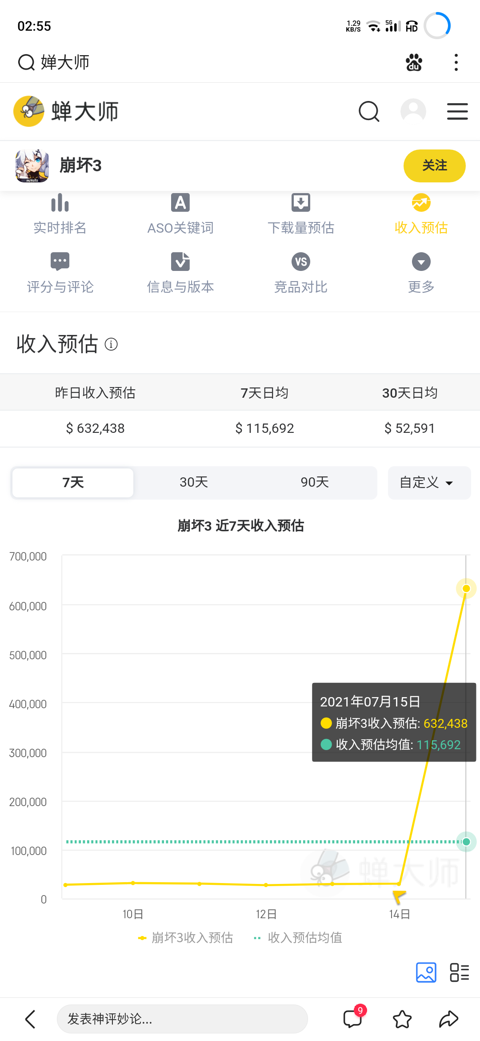Tap the 10日 axis label
Screen dimensions: 480x1041
pyautogui.click(x=132, y=914)
